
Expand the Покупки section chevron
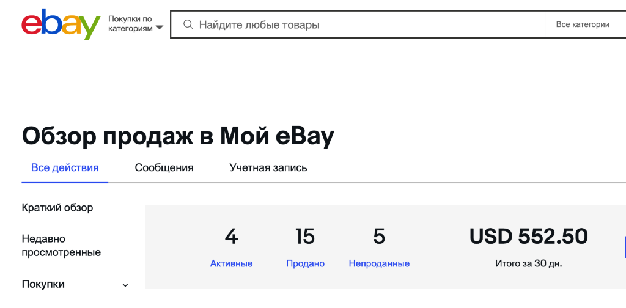[x=125, y=285]
